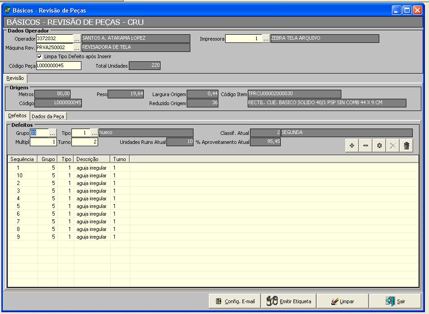Viewport: 429px width, 314px height.
Task: Click the asterisk icon button in Defeitos
Action: pyautogui.click(x=379, y=146)
